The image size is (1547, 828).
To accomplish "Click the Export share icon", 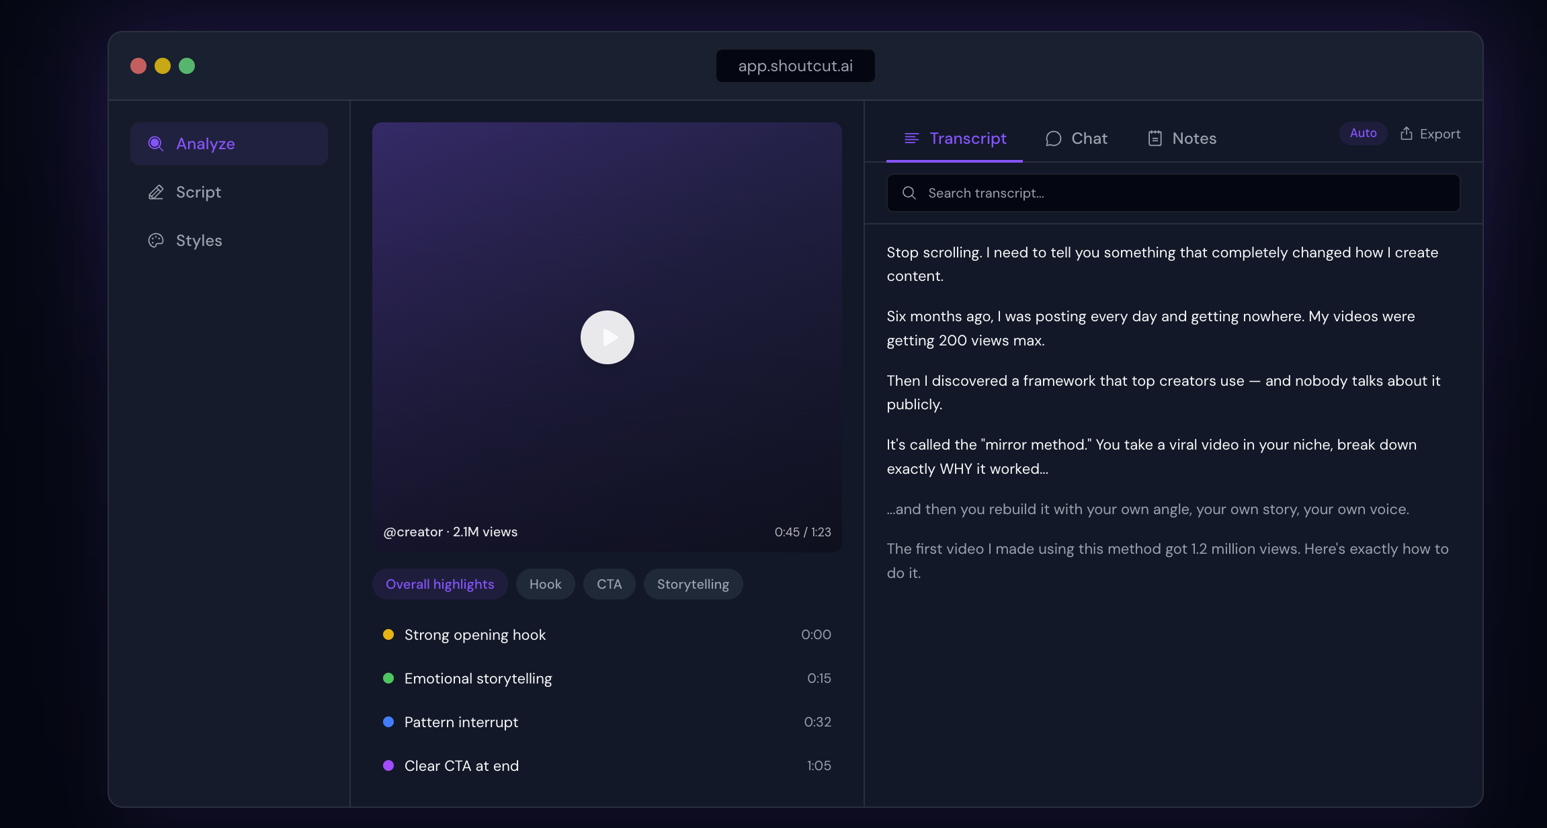I will (1406, 134).
